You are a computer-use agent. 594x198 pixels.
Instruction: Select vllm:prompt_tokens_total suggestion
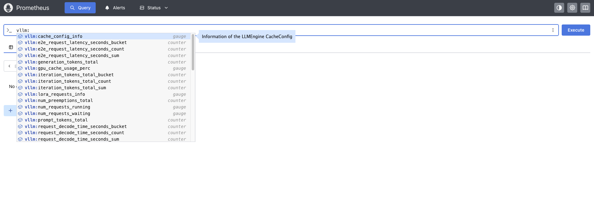[104, 120]
